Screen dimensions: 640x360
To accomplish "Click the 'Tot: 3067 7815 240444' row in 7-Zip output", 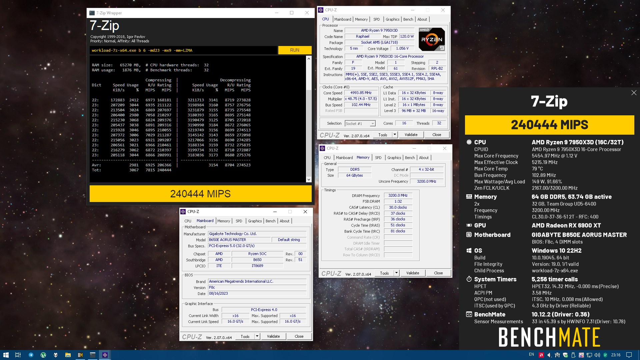I will point(132,170).
